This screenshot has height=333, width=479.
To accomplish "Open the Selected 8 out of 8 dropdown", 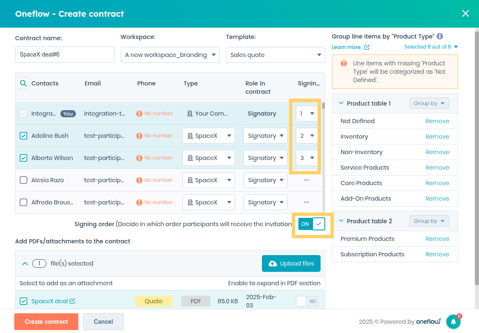I will [431, 47].
